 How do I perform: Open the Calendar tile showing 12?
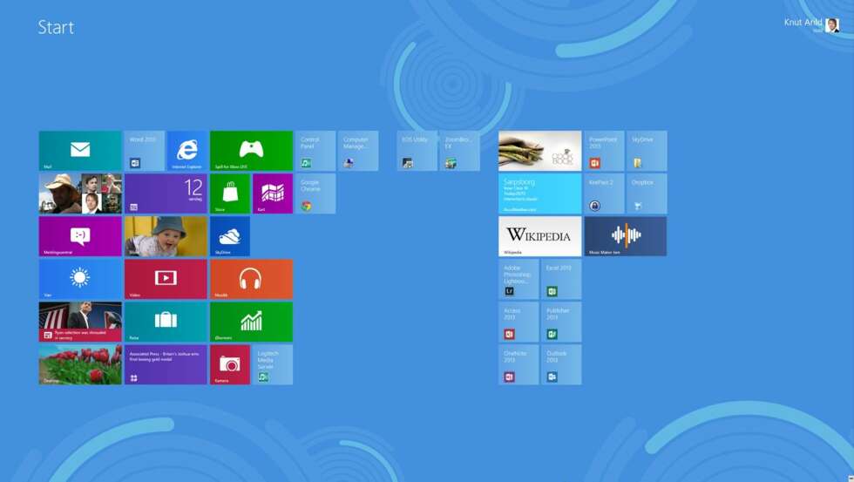click(166, 193)
